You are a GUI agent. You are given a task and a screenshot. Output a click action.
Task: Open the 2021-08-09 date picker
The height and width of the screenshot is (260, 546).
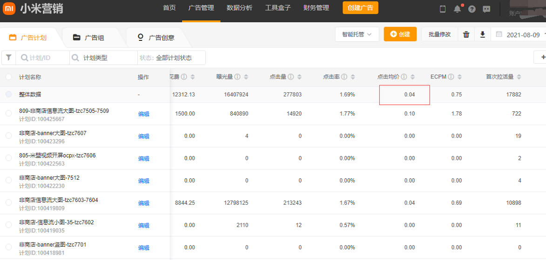pyautogui.click(x=522, y=35)
